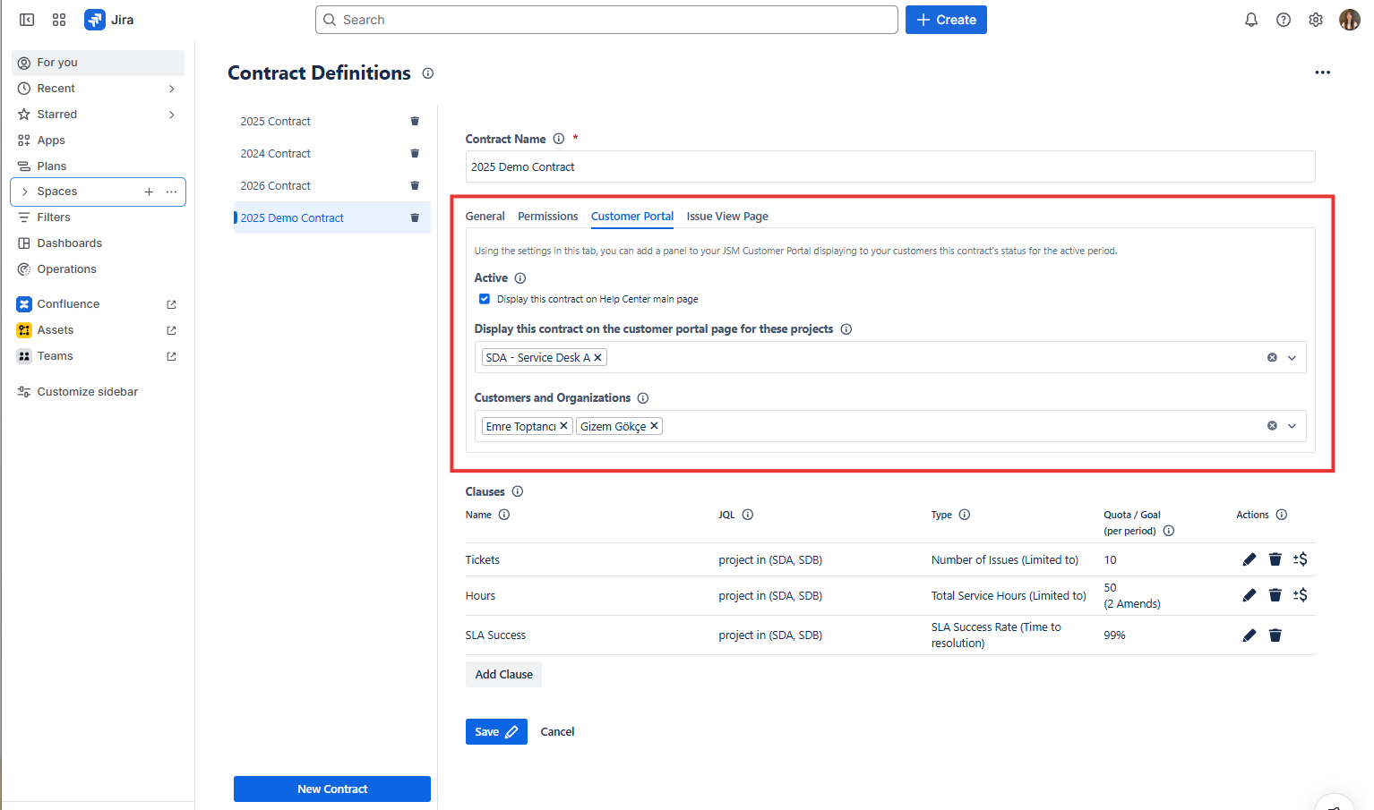Delete the SLA Success clause
Image resolution: width=1374 pixels, height=810 pixels.
click(x=1275, y=635)
